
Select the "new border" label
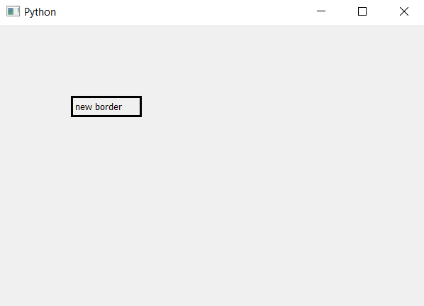106,106
